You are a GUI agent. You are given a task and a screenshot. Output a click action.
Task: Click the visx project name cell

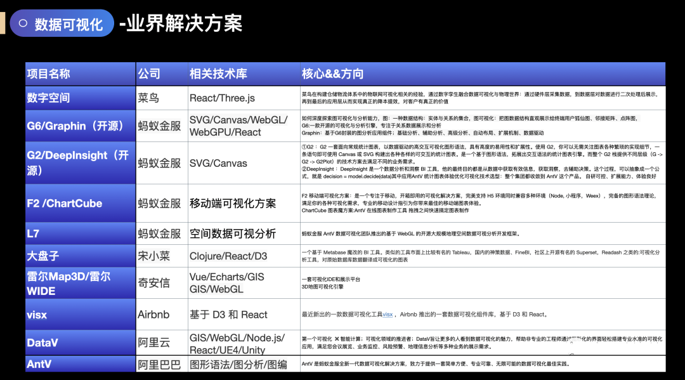point(81,315)
